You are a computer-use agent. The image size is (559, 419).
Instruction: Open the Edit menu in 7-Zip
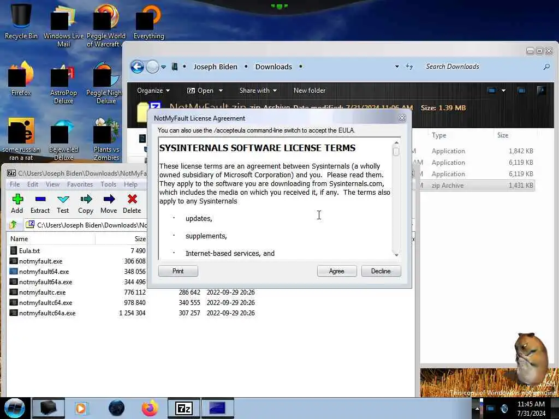[x=32, y=184]
